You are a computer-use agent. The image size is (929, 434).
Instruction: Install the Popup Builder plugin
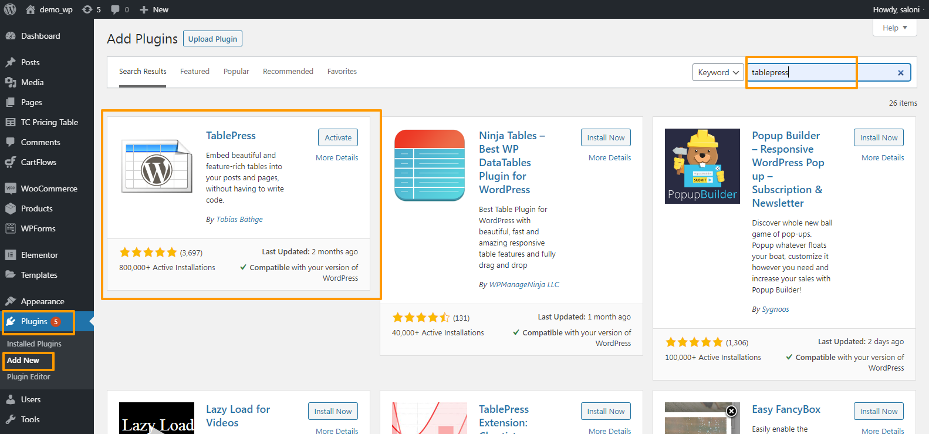coord(879,137)
